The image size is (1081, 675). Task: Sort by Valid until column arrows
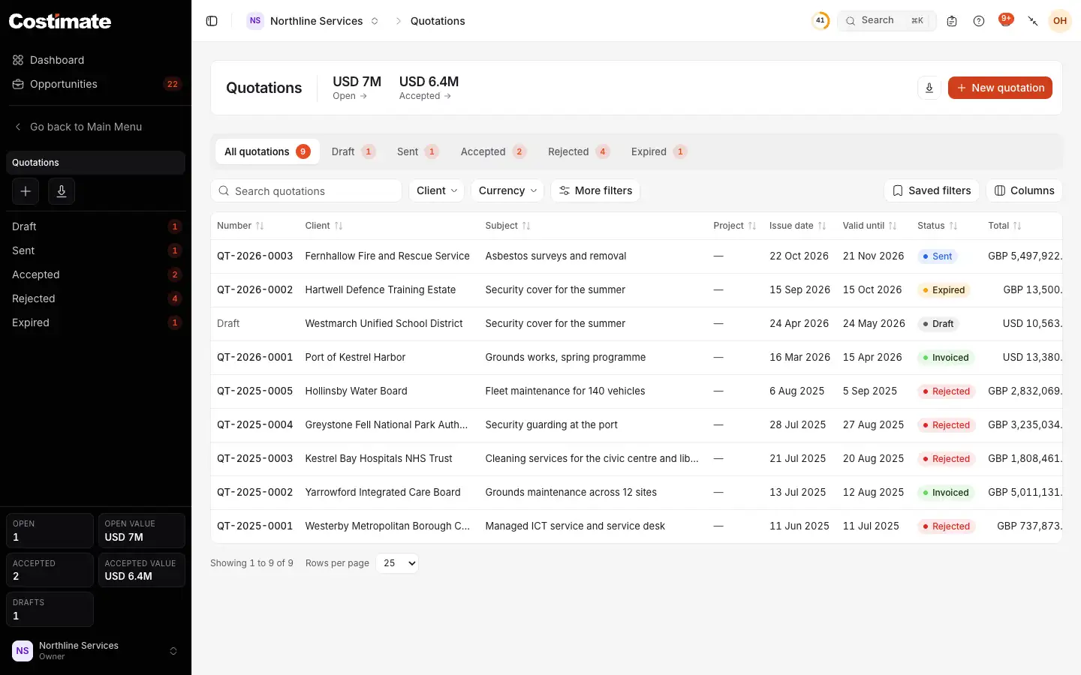pos(893,226)
